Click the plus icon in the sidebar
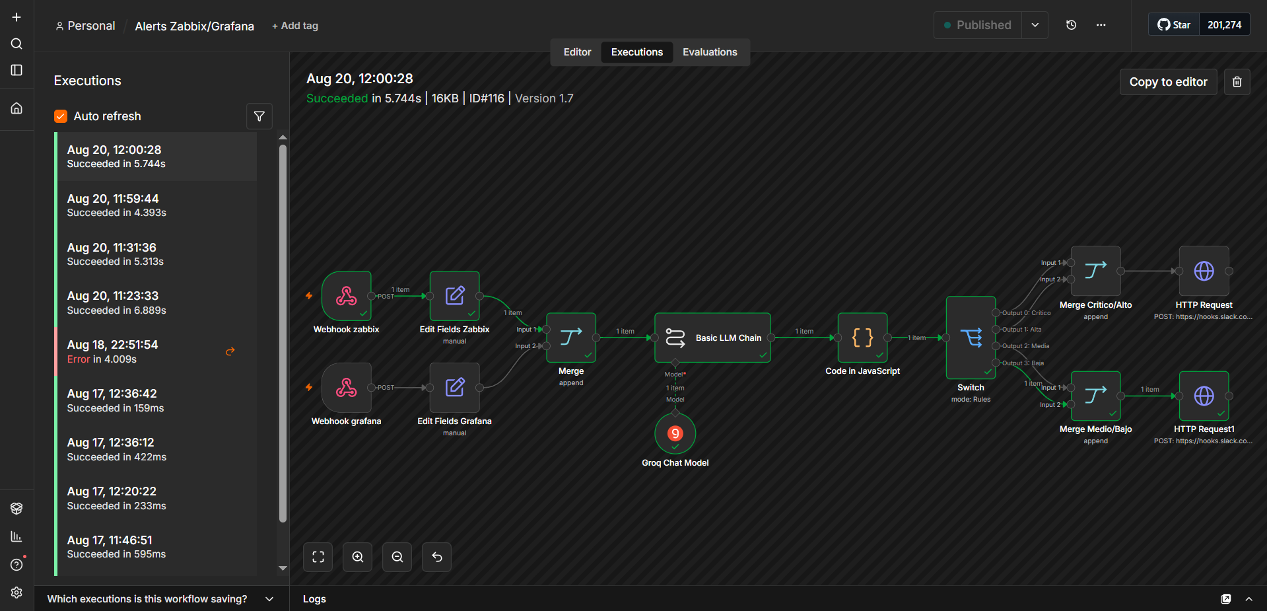The height and width of the screenshot is (611, 1267). (x=17, y=17)
